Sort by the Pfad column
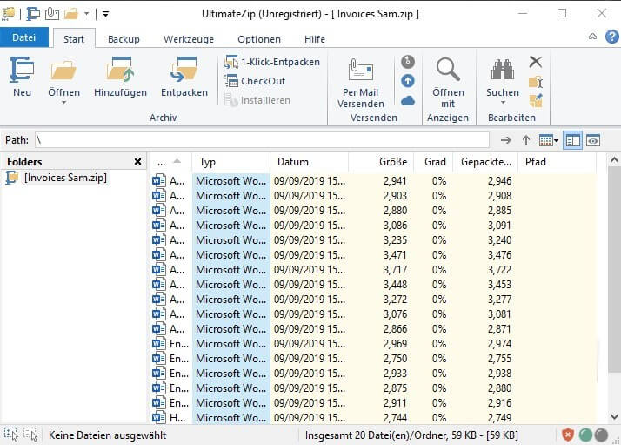 click(557, 162)
